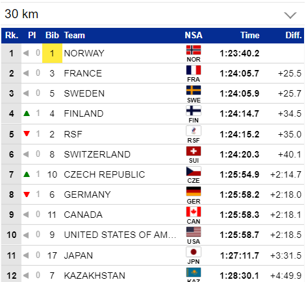Sort by the Time column header

tap(250, 36)
